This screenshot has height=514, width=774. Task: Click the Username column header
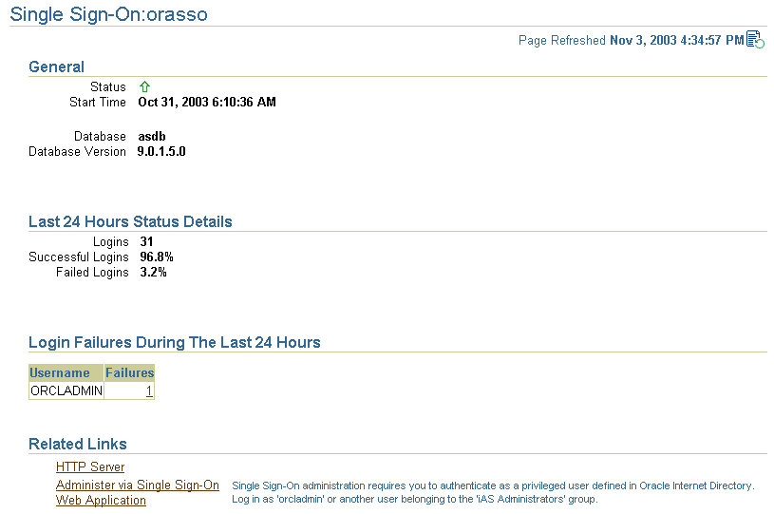click(x=66, y=372)
